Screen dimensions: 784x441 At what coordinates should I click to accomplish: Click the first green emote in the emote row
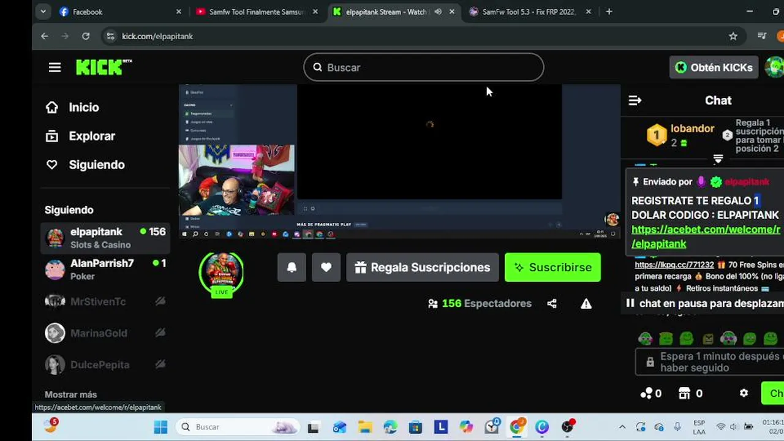(x=645, y=338)
